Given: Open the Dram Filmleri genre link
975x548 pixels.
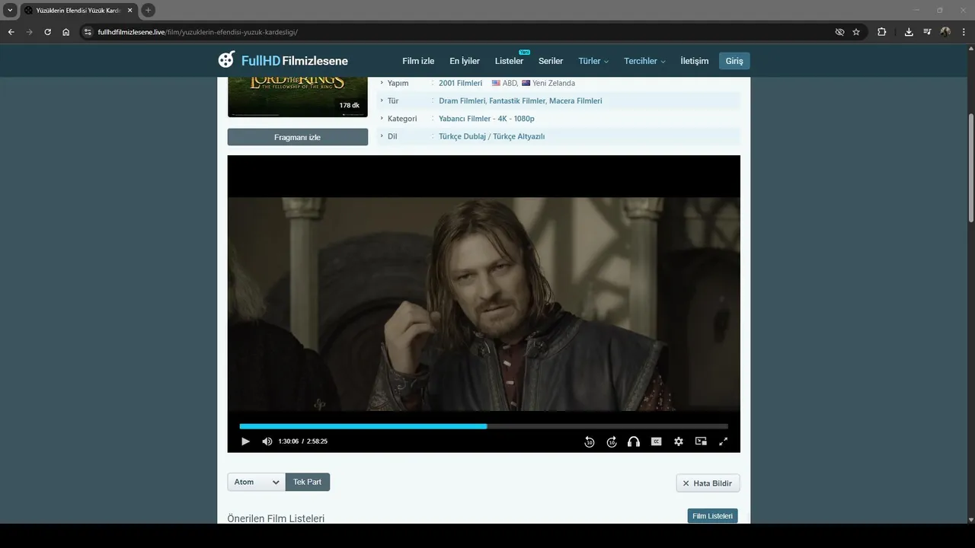Looking at the screenshot, I should 462,100.
